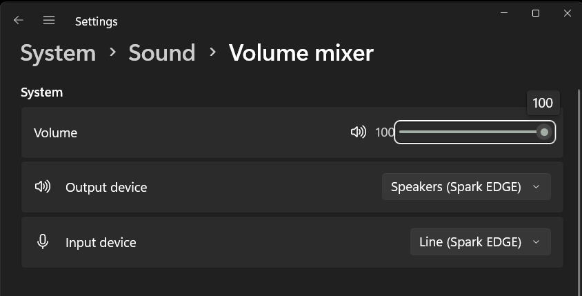Click the Input device microphone icon
The width and height of the screenshot is (582, 296).
click(43, 241)
